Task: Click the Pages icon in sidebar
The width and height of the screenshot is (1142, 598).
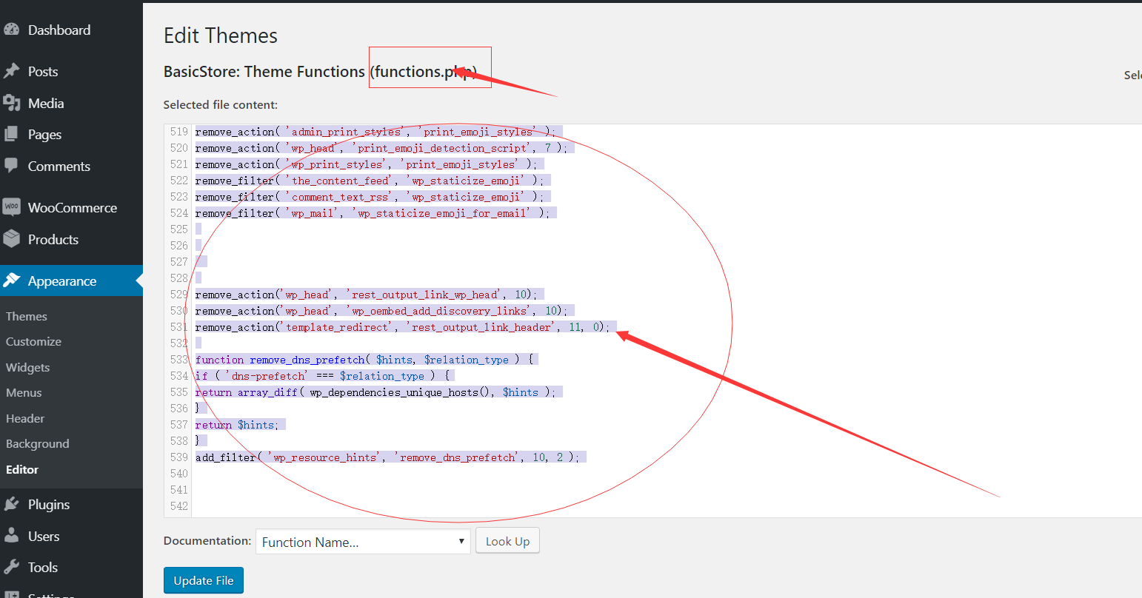Action: point(12,135)
